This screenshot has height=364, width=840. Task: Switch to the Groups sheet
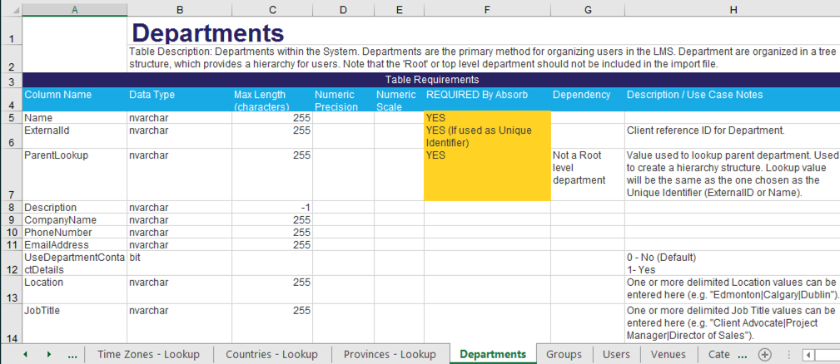(x=564, y=354)
